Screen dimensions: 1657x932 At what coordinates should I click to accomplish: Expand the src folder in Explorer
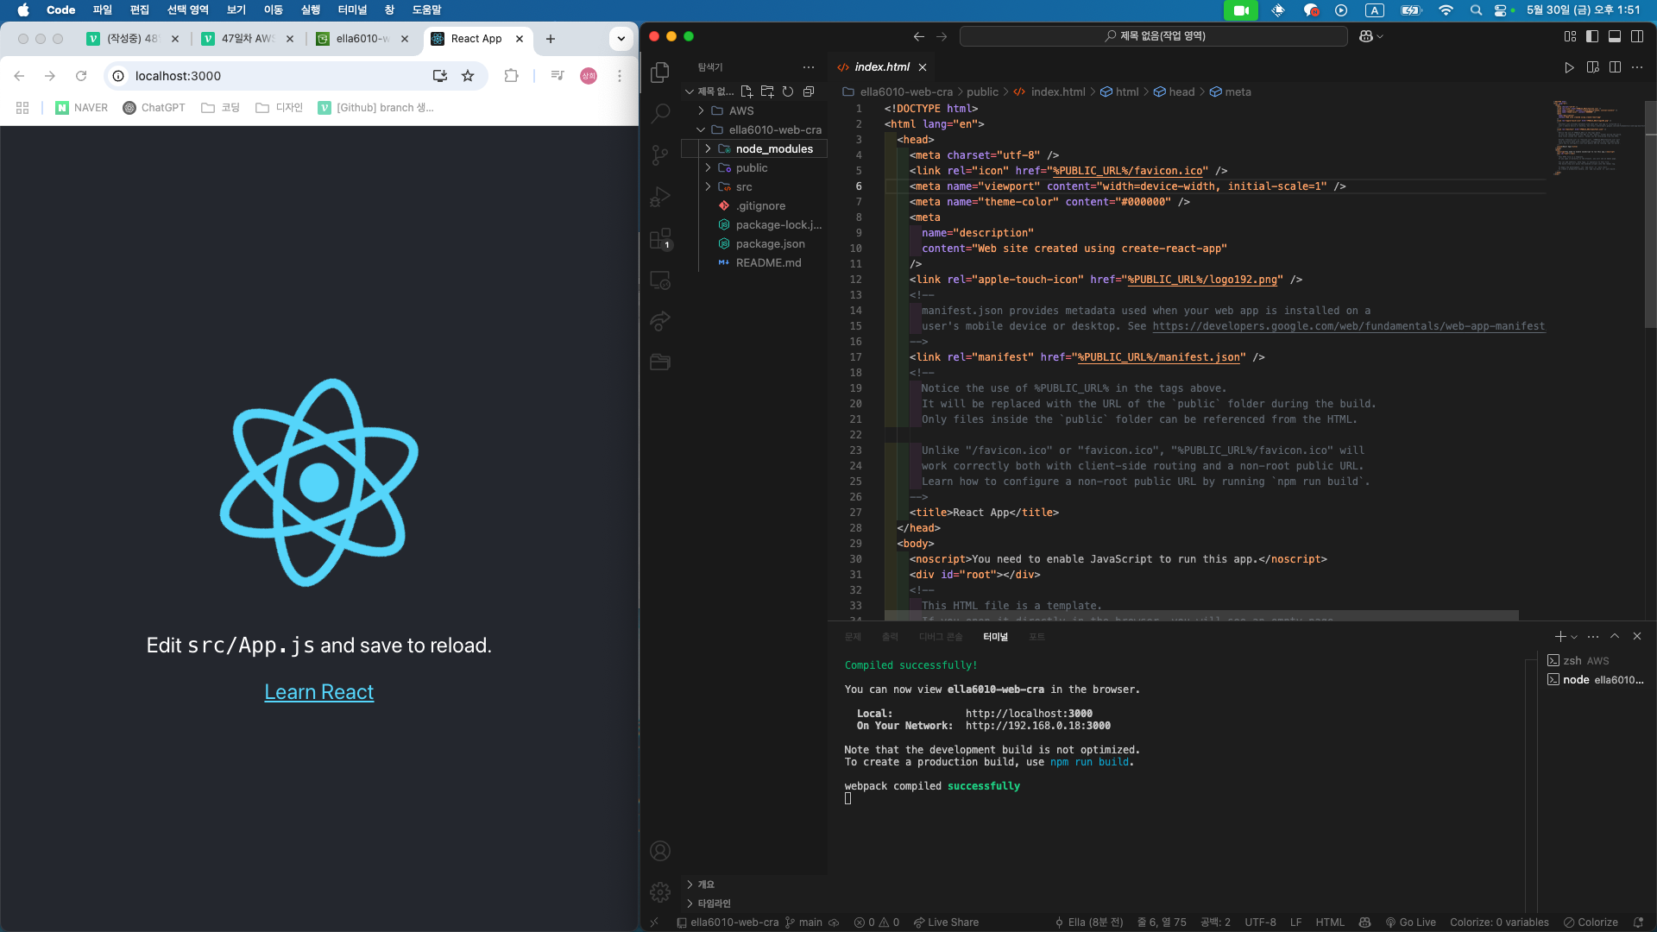click(709, 186)
